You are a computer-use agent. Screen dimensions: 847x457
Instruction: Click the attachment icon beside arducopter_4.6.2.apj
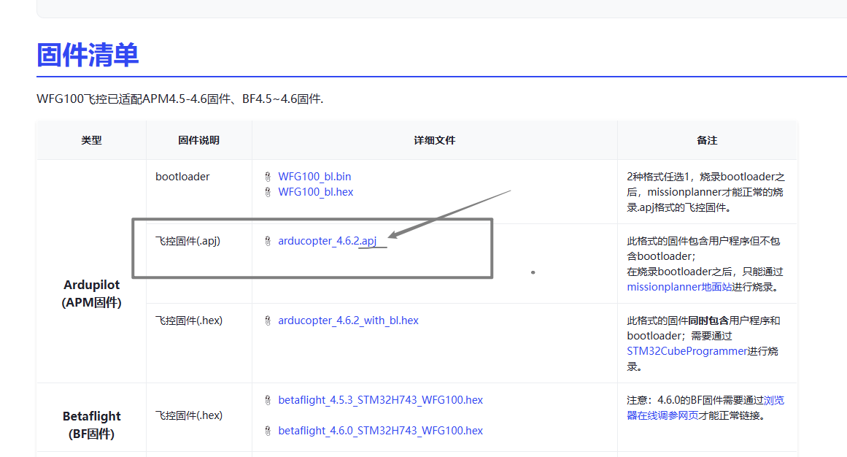coord(268,241)
